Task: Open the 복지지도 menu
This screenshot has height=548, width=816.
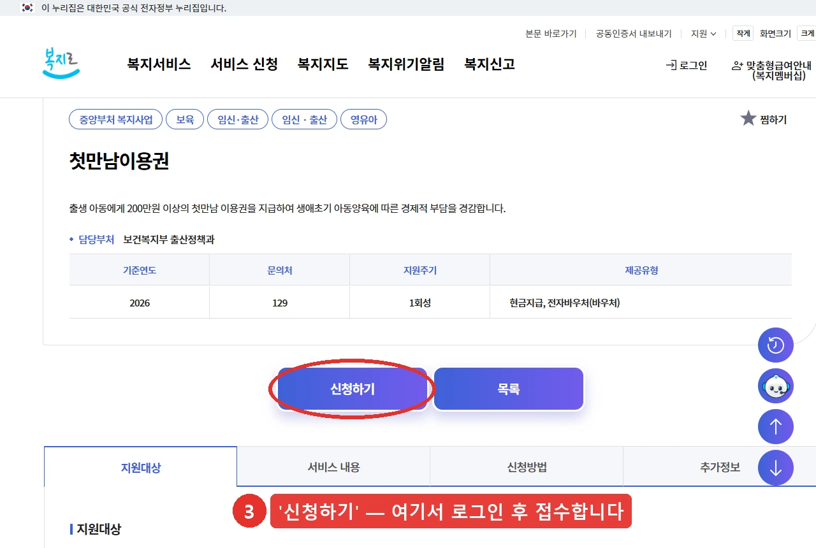Action: point(323,64)
